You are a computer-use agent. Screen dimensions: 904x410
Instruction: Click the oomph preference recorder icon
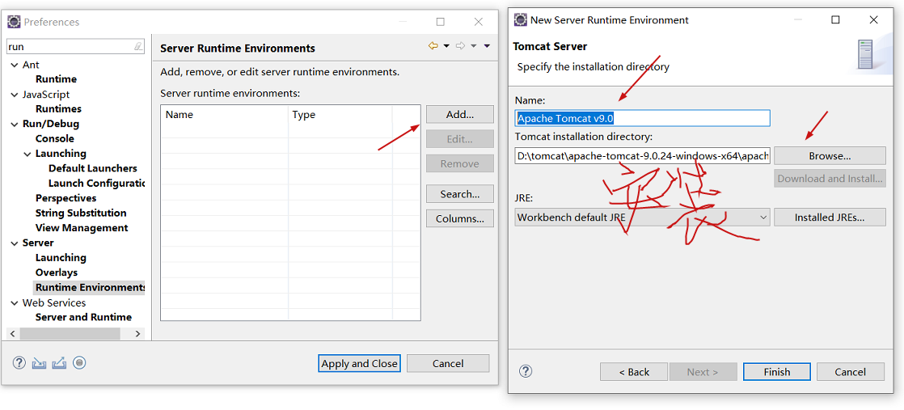pos(79,363)
